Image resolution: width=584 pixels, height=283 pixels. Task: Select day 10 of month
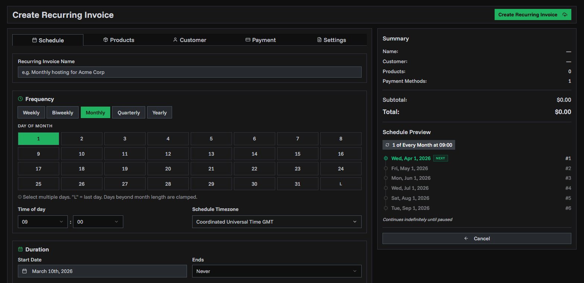point(82,154)
